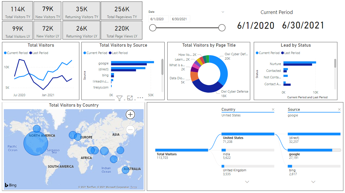Open more options ellipsis on Source chart
Screen dimensions: 345x193
tap(140, 98)
